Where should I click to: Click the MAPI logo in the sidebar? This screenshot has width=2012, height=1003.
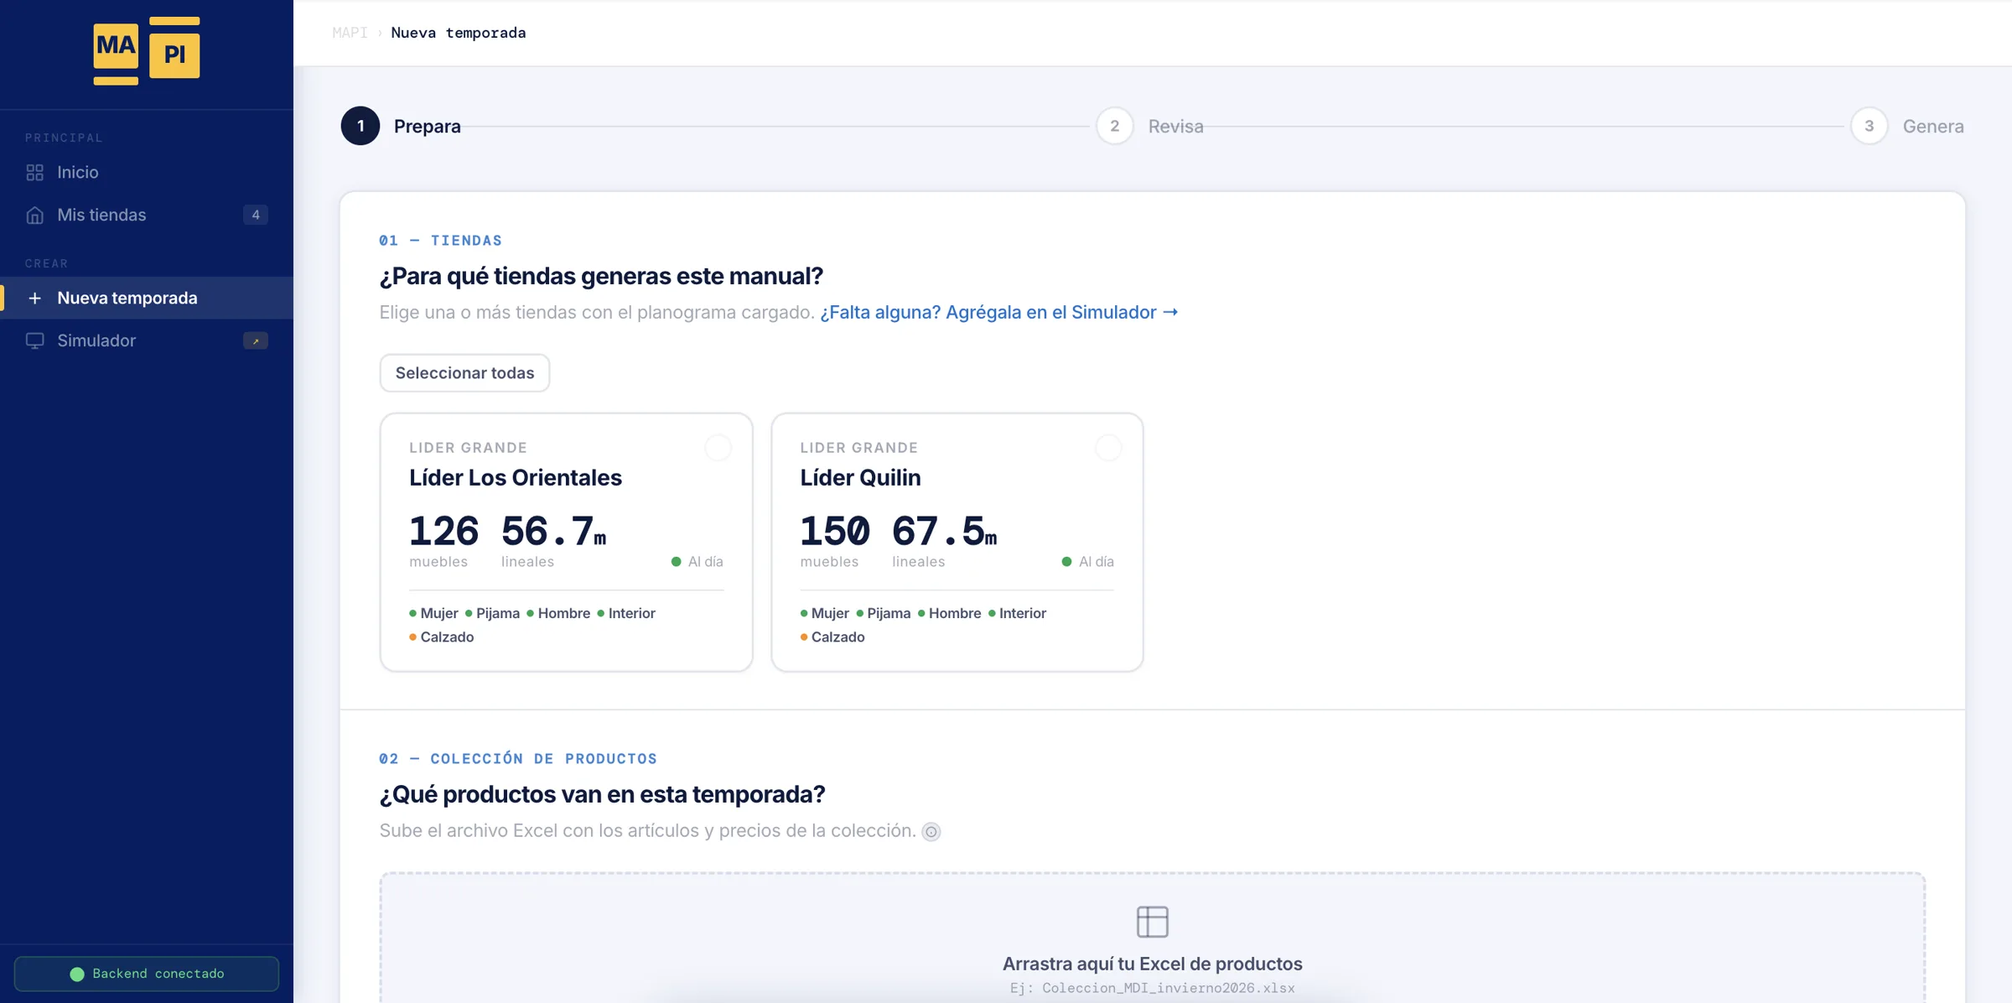tap(147, 50)
